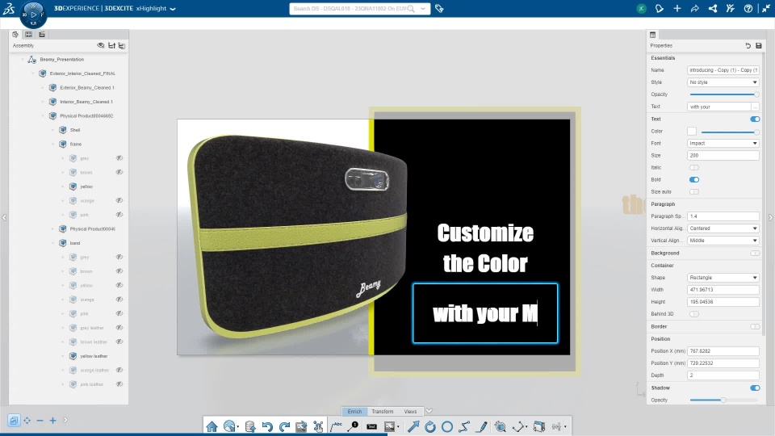
Task: Expand the search field dropdown arrow
Action: tap(423, 8)
